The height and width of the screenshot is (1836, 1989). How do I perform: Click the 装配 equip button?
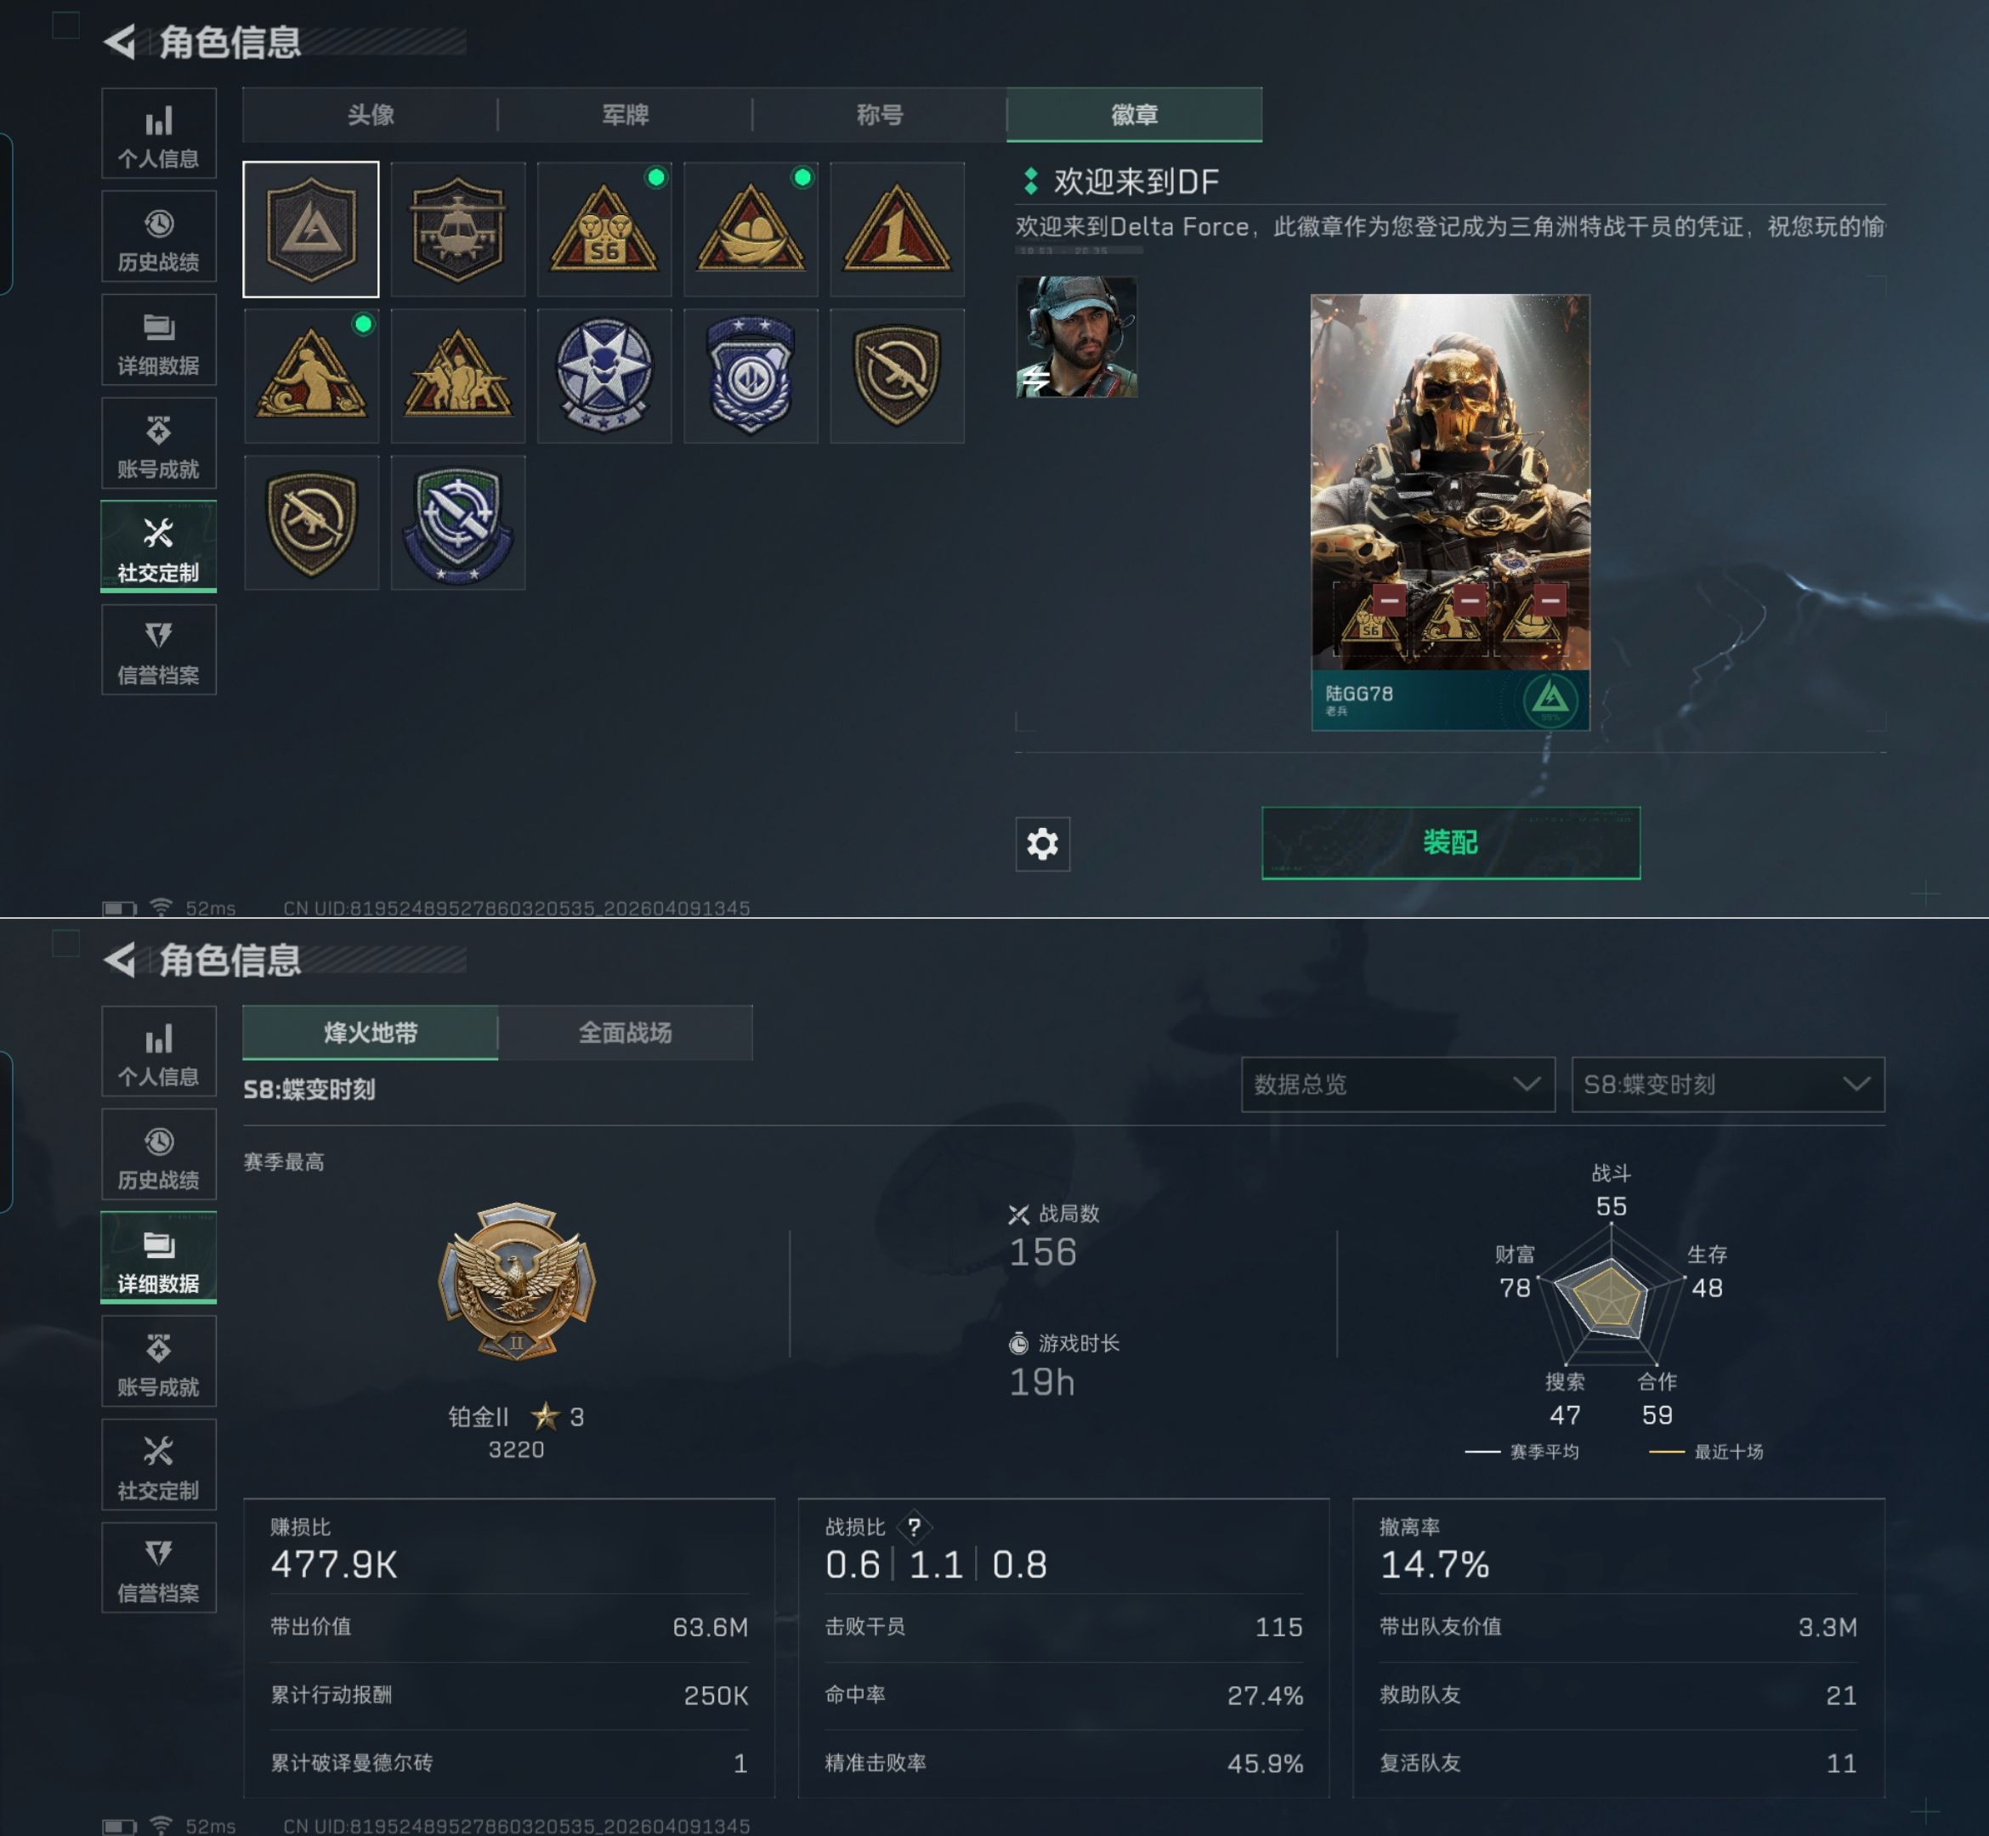tap(1450, 842)
